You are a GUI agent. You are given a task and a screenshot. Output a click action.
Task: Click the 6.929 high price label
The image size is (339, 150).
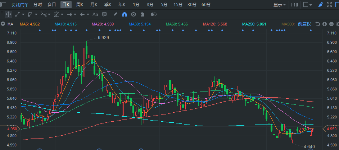(x=103, y=38)
